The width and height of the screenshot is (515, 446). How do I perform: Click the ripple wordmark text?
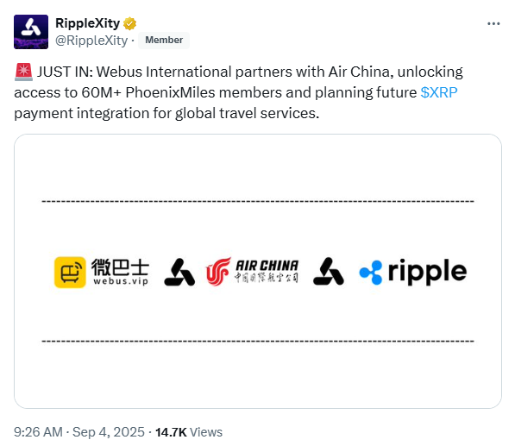(x=427, y=272)
